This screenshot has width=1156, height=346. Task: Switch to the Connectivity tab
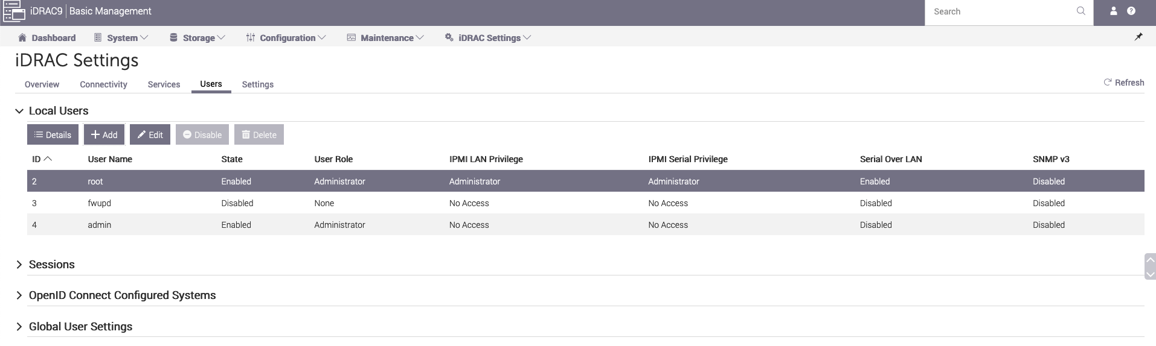103,84
